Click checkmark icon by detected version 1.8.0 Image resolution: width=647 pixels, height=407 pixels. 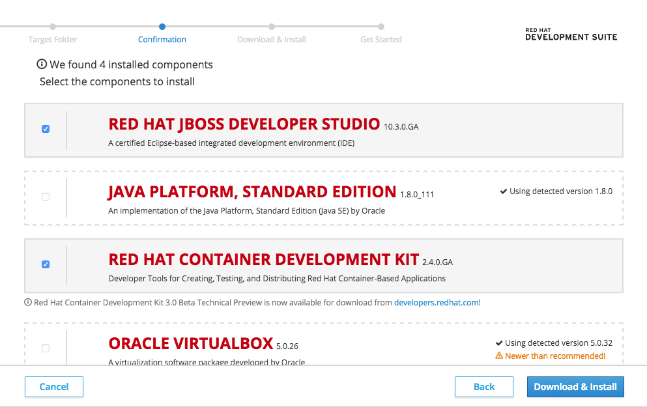point(504,191)
